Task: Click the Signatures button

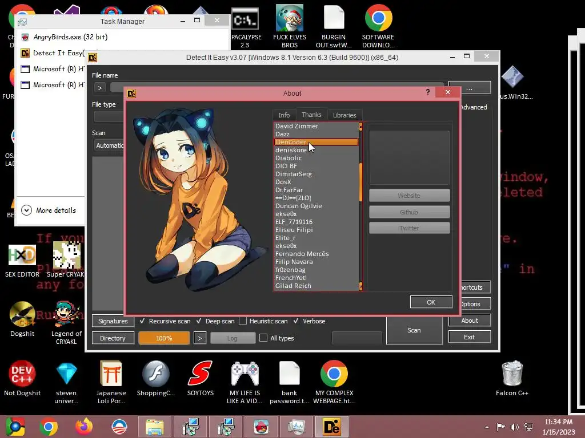Action: (113, 321)
